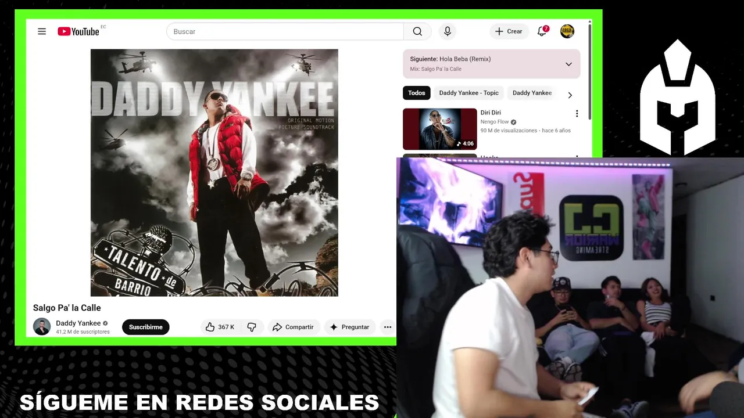Open the Daddy Yankee channel name
744x418 pixels.
(78, 323)
